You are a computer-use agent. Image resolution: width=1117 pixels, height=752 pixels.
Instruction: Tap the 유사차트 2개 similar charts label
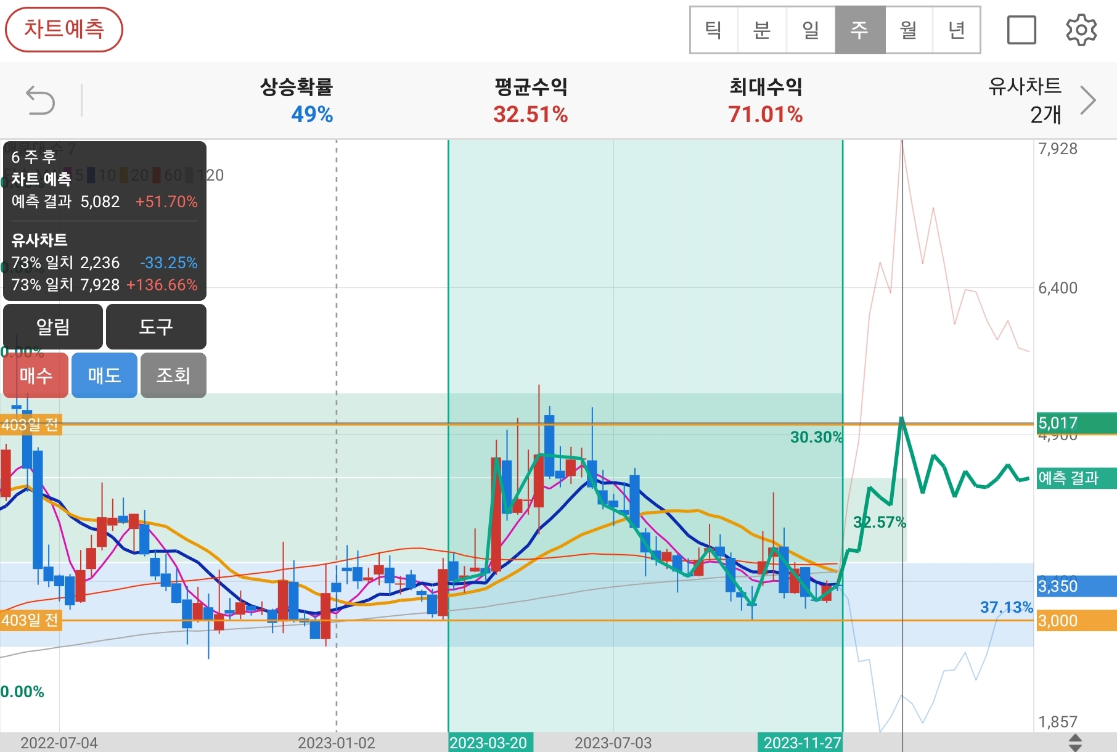coord(1025,100)
